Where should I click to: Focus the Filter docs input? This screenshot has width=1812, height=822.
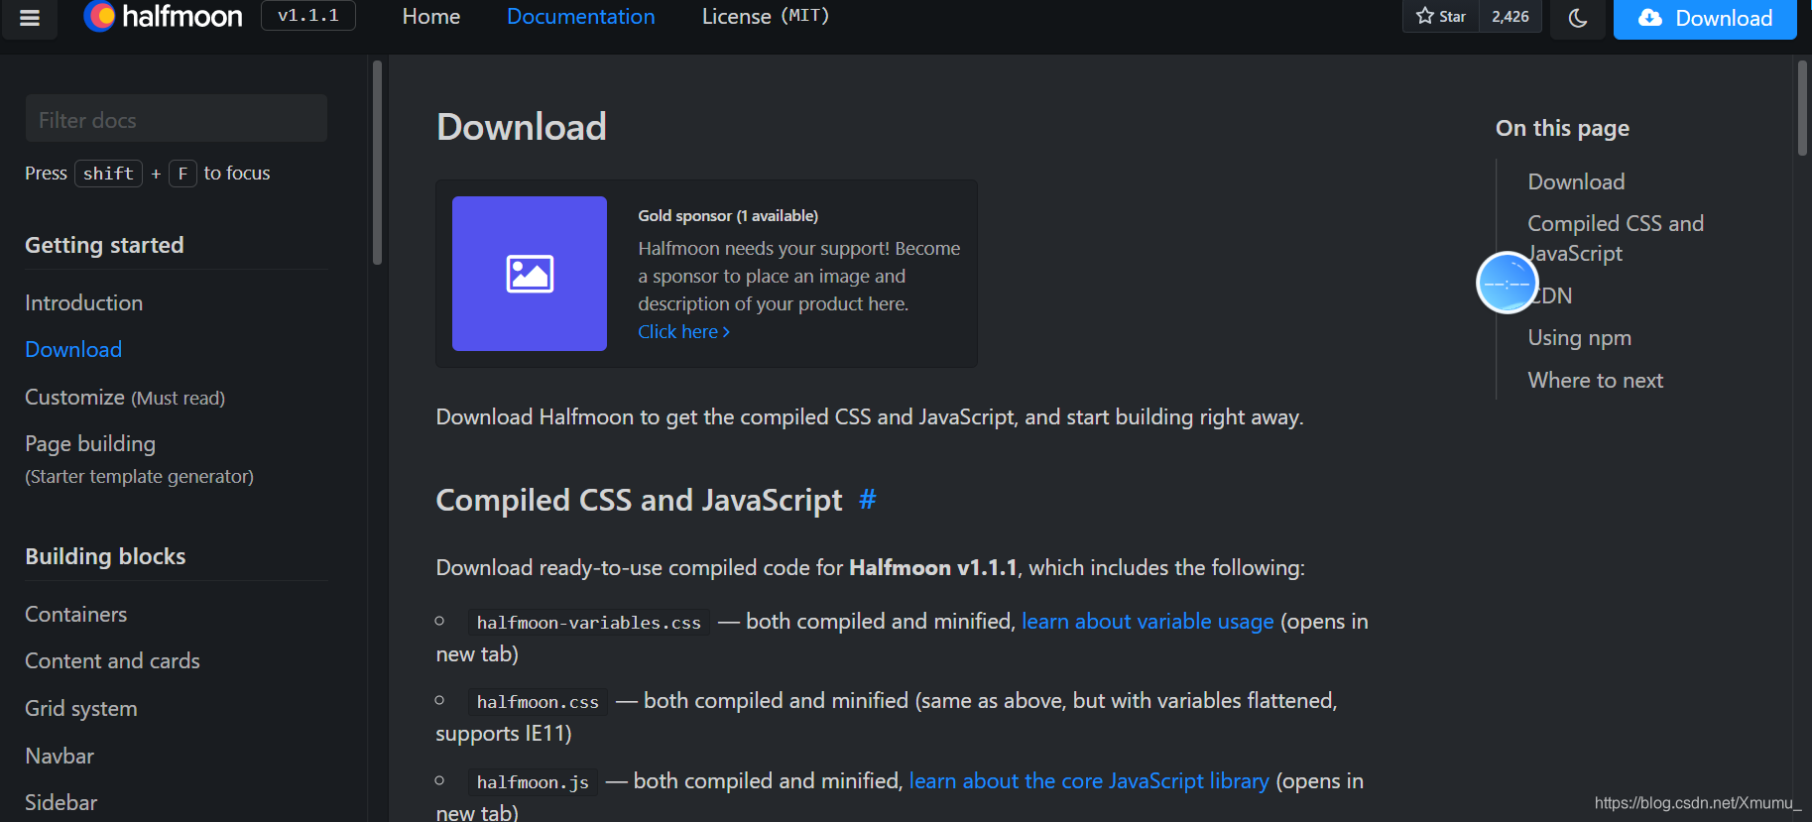(177, 120)
